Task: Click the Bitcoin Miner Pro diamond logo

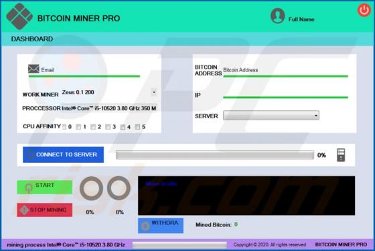Action: 19,17
